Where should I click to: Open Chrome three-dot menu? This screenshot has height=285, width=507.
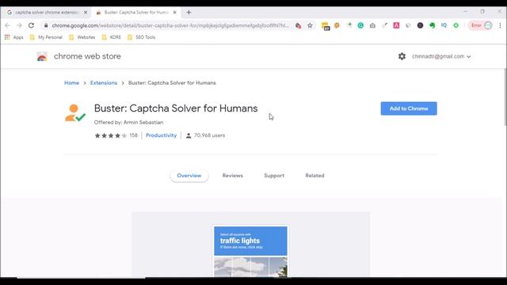tap(500, 25)
